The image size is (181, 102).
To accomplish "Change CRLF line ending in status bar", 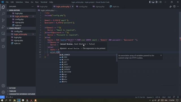I will [x=164, y=97].
